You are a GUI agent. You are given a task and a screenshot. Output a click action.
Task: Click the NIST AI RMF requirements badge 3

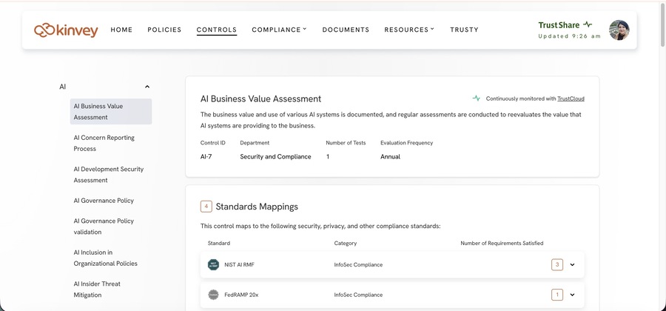(557, 264)
